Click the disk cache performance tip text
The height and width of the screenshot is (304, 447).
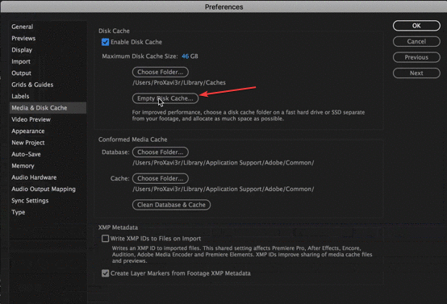tap(249, 115)
